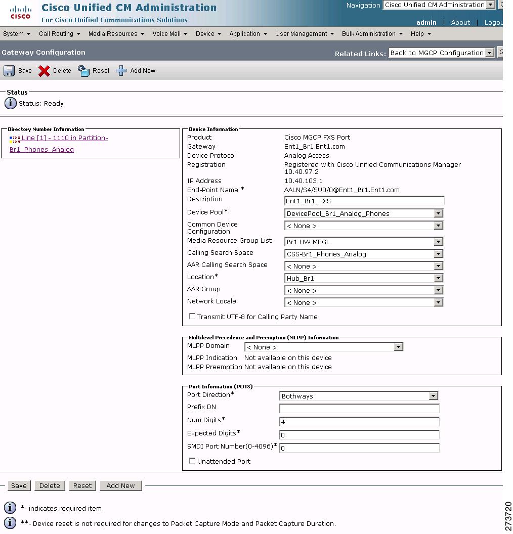Click the bottom Delete button

50,485
